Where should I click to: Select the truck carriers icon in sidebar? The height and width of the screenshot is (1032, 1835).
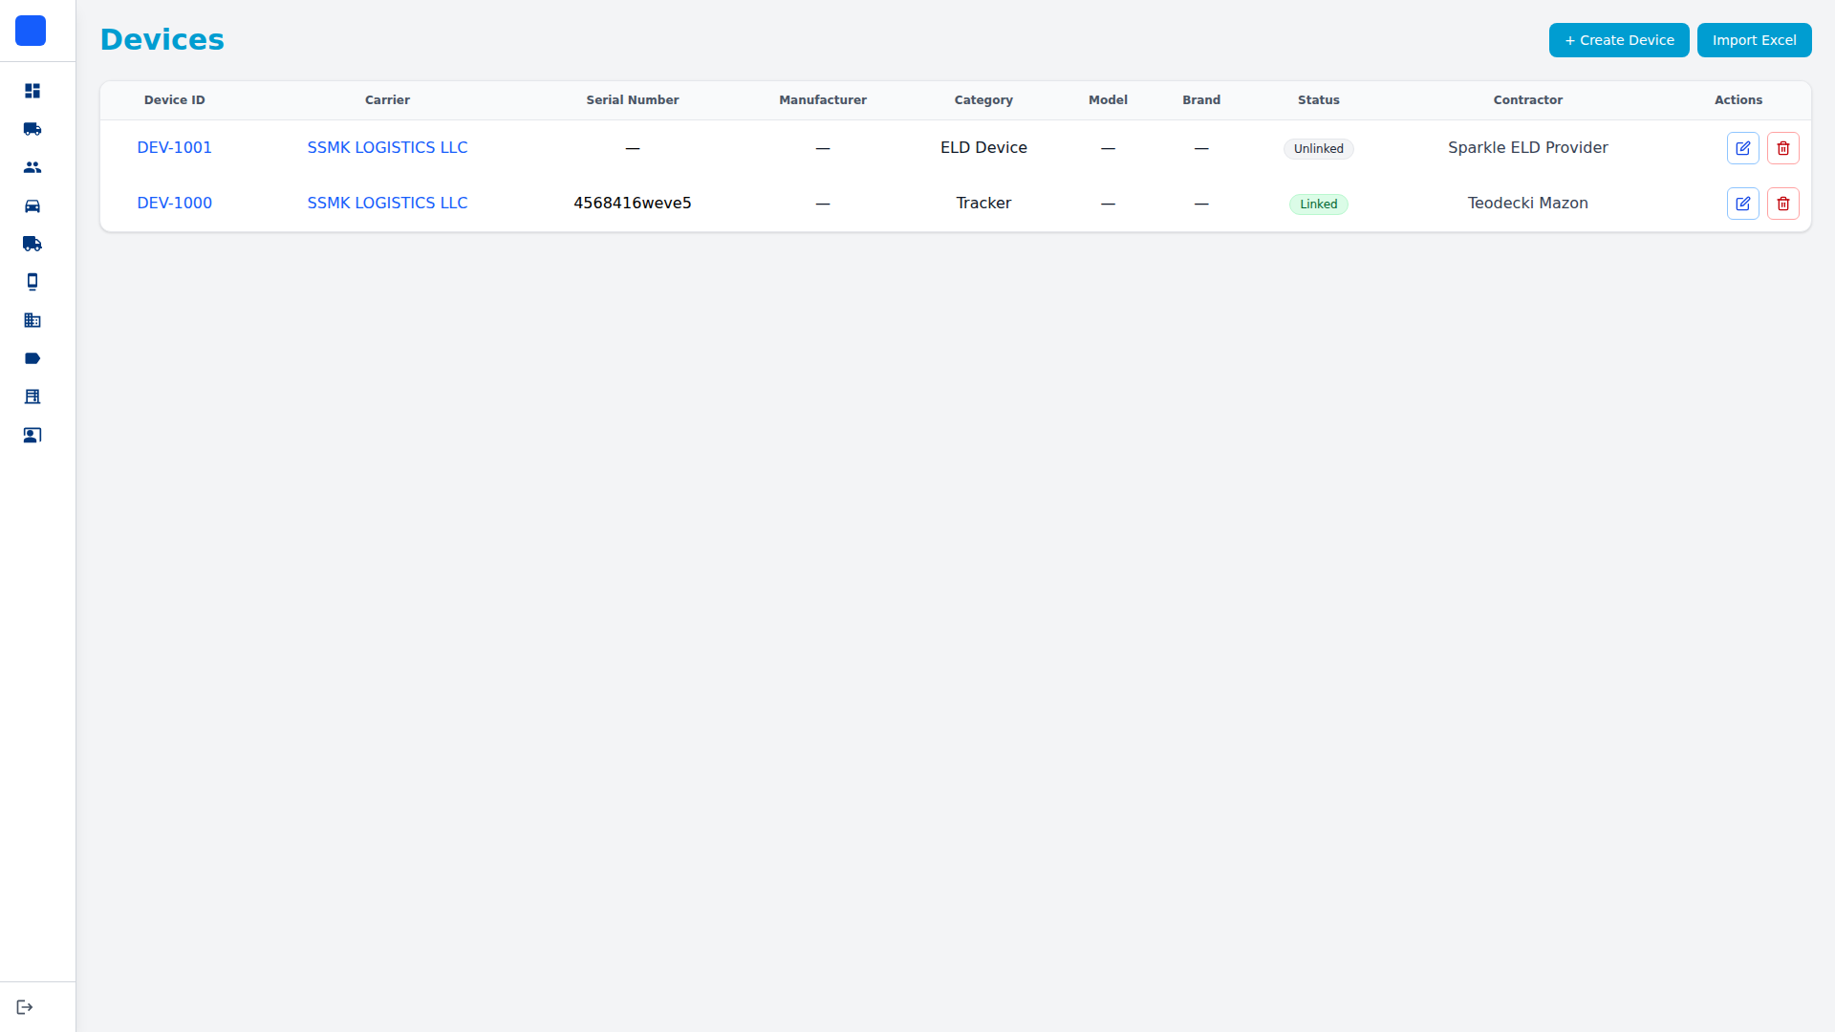(x=32, y=129)
